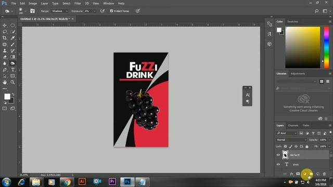Select the Burn tool in toolbox
The height and width of the screenshot is (187, 333).
(12, 63)
